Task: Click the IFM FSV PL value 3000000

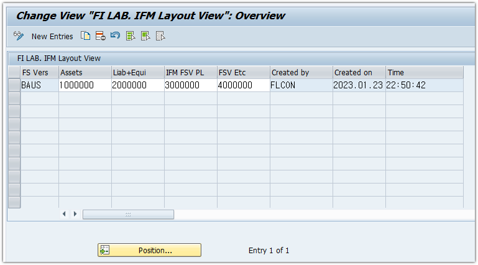Action: tap(190, 85)
